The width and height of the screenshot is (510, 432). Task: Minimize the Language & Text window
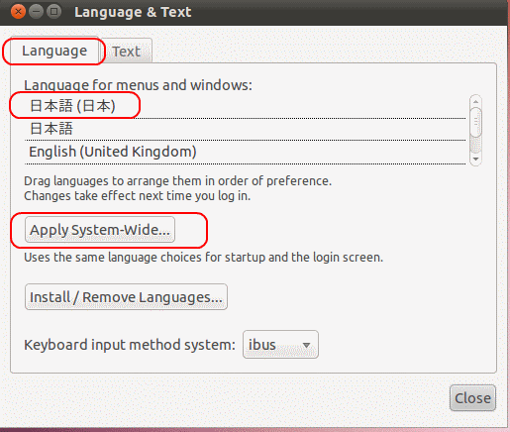click(x=36, y=12)
